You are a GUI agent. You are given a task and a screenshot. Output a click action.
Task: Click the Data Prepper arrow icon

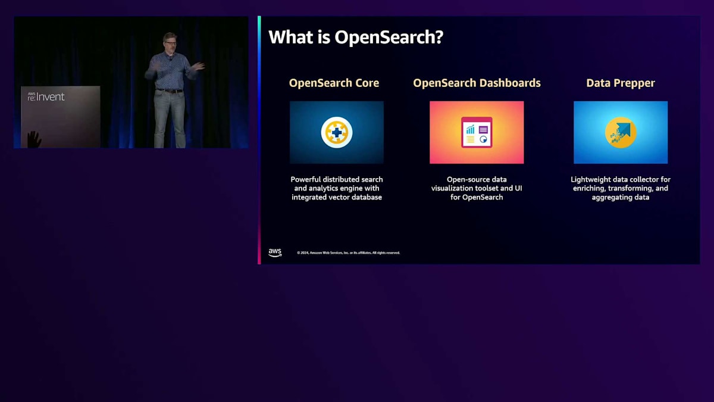pyautogui.click(x=621, y=132)
